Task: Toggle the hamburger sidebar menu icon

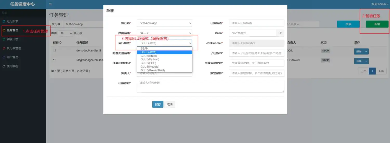Action: point(50,4)
